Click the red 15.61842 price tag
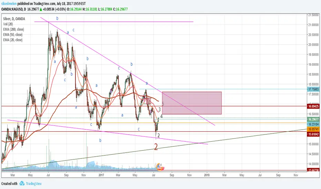 (x=313, y=134)
